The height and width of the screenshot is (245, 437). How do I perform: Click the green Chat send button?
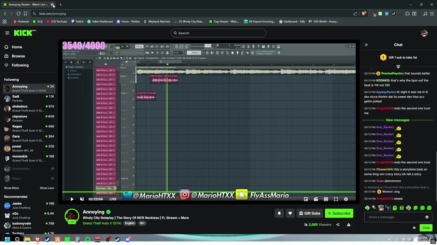click(x=426, y=228)
